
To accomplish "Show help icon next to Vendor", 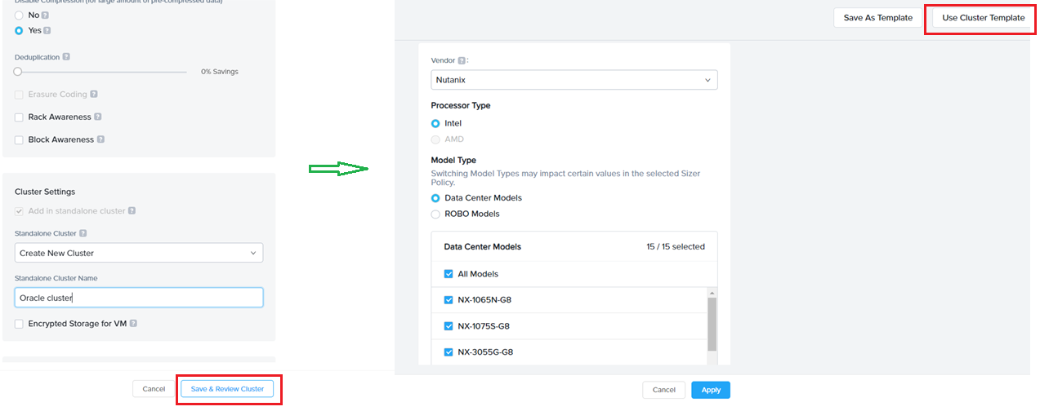I will (462, 60).
